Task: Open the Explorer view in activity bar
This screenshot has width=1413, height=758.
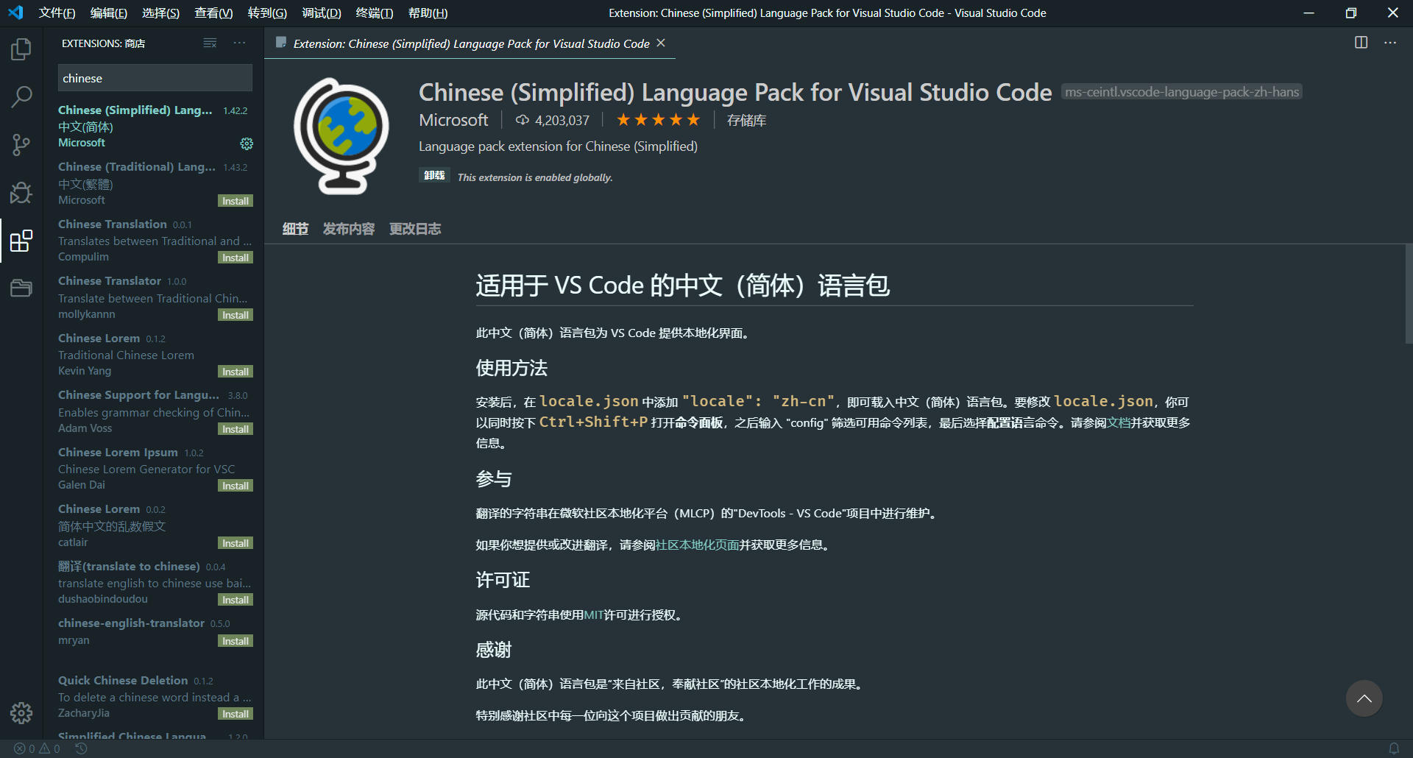Action: tap(21, 49)
